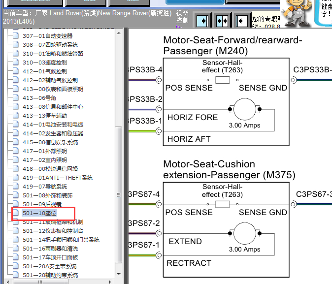Select 501—08外饰和装饰 entry

click(x=47, y=195)
